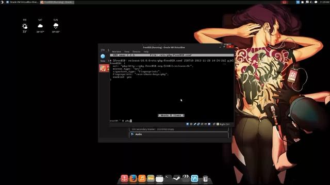
Task: Open the red anchor app in the dock
Action: tap(124, 178)
